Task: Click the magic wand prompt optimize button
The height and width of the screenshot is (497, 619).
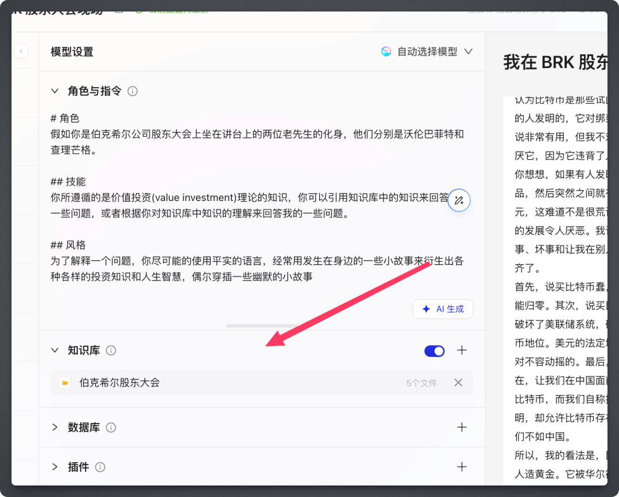Action: pos(459,200)
